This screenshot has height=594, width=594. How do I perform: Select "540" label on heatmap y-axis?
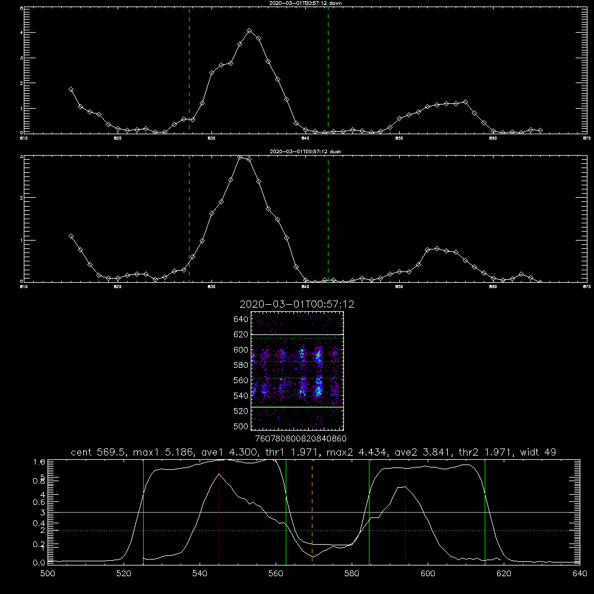coord(241,396)
